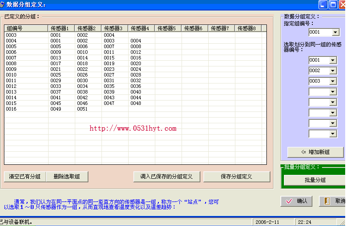Click the 传感器3 column header

click(115, 28)
